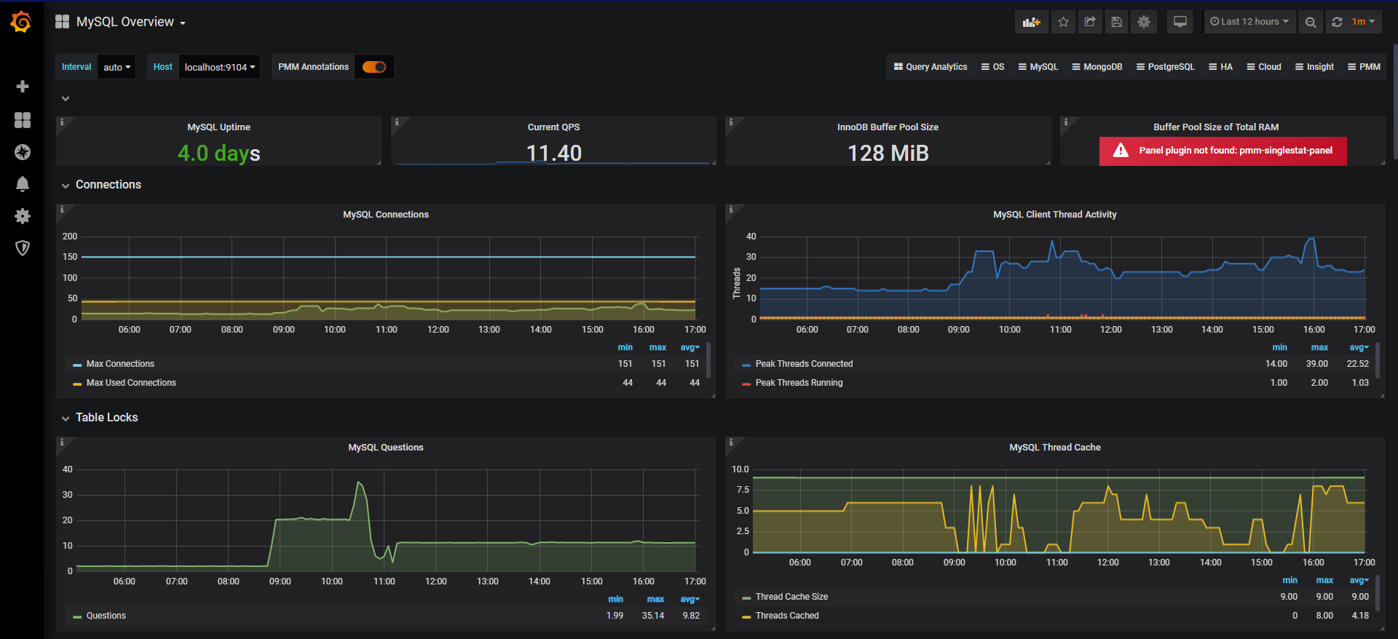Open the Alerting bell icon
1398x639 pixels.
tap(23, 184)
